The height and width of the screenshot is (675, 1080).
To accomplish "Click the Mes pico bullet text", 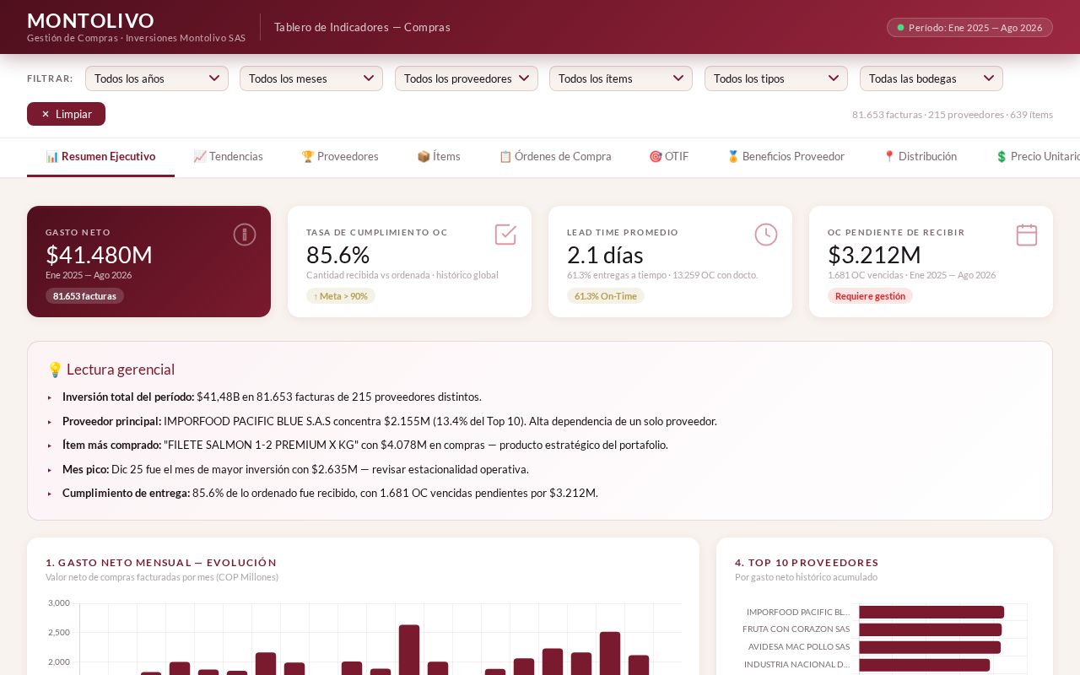I will point(295,469).
